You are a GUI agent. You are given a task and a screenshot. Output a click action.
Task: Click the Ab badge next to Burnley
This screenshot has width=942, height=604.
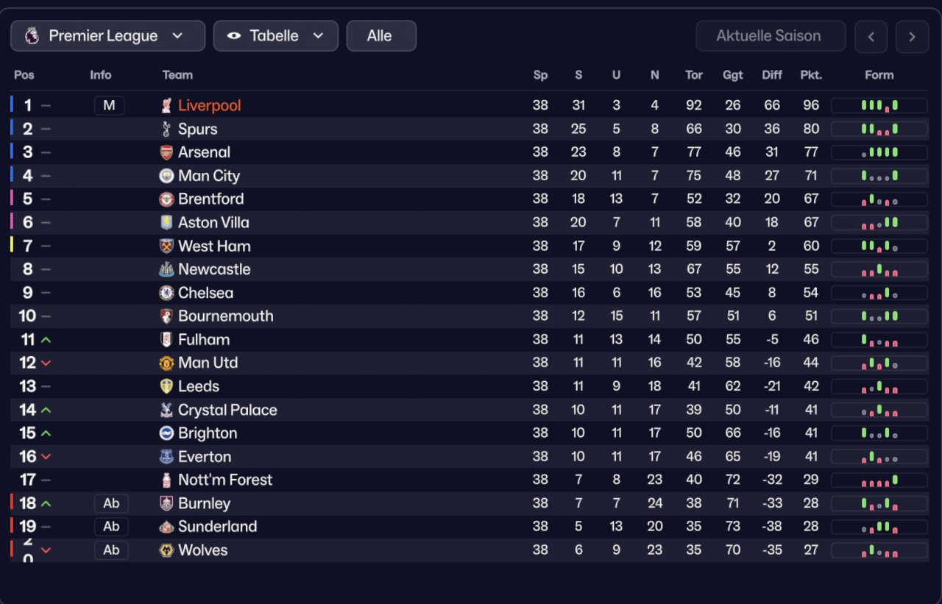(x=111, y=504)
